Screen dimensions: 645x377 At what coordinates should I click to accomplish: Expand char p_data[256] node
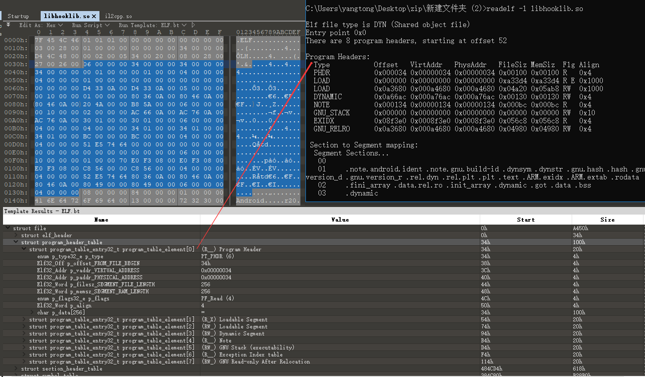[x=32, y=312]
